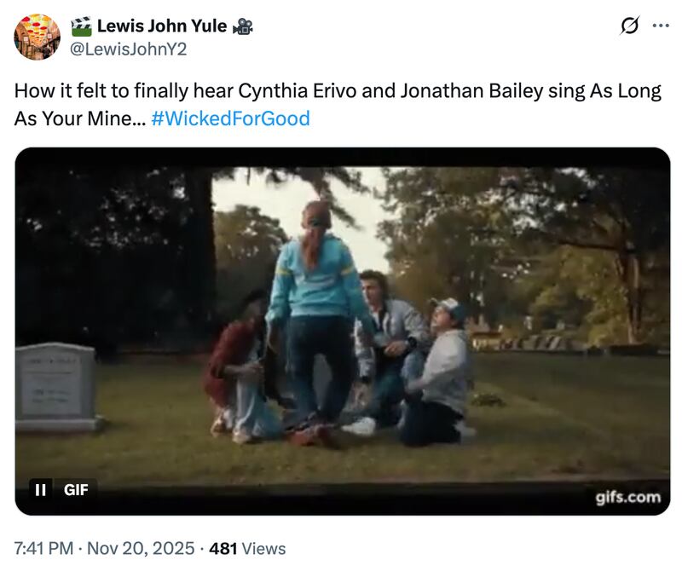Open the #WickedForGood hashtag

[230, 118]
